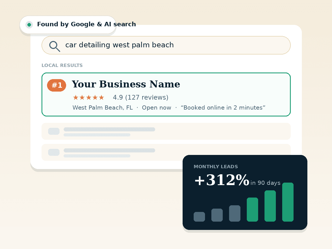Select the tallest green bar in the chart

point(288,202)
